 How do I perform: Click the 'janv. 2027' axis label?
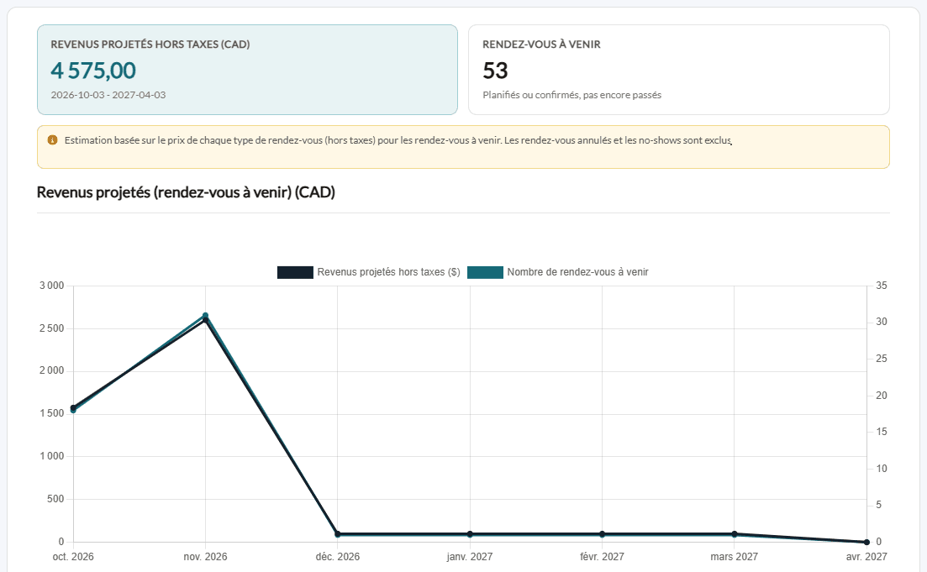470,557
